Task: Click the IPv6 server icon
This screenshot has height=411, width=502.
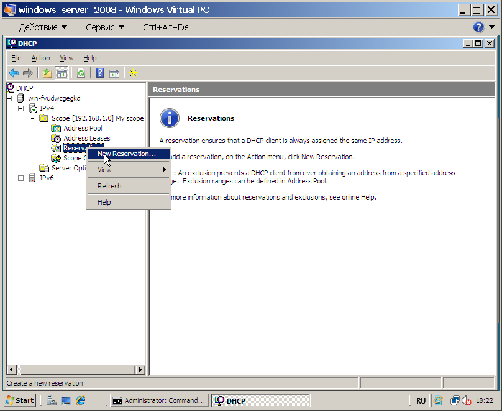Action: click(32, 178)
